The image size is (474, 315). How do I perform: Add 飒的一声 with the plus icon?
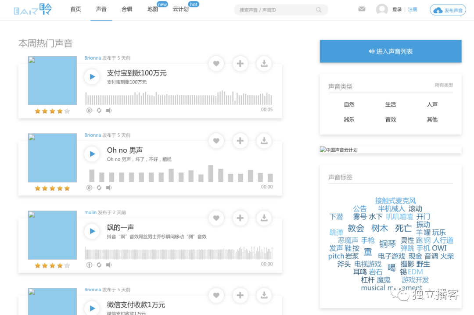240,218
